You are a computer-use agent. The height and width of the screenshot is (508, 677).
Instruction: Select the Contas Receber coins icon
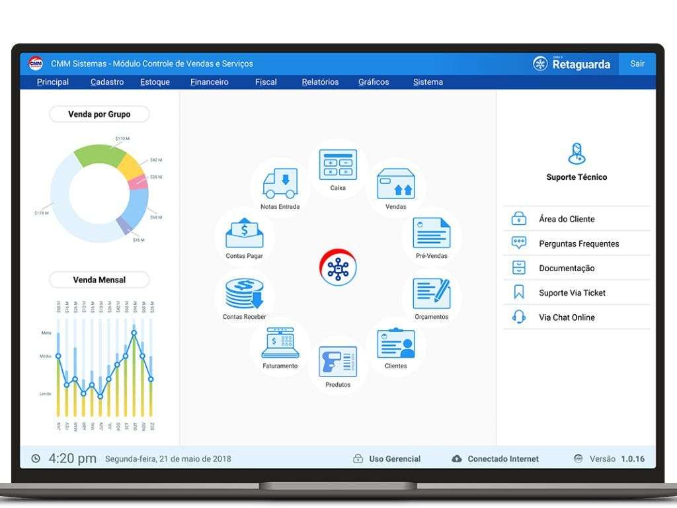tap(245, 294)
